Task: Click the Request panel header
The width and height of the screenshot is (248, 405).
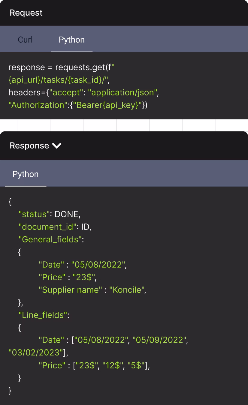Action: click(x=124, y=13)
